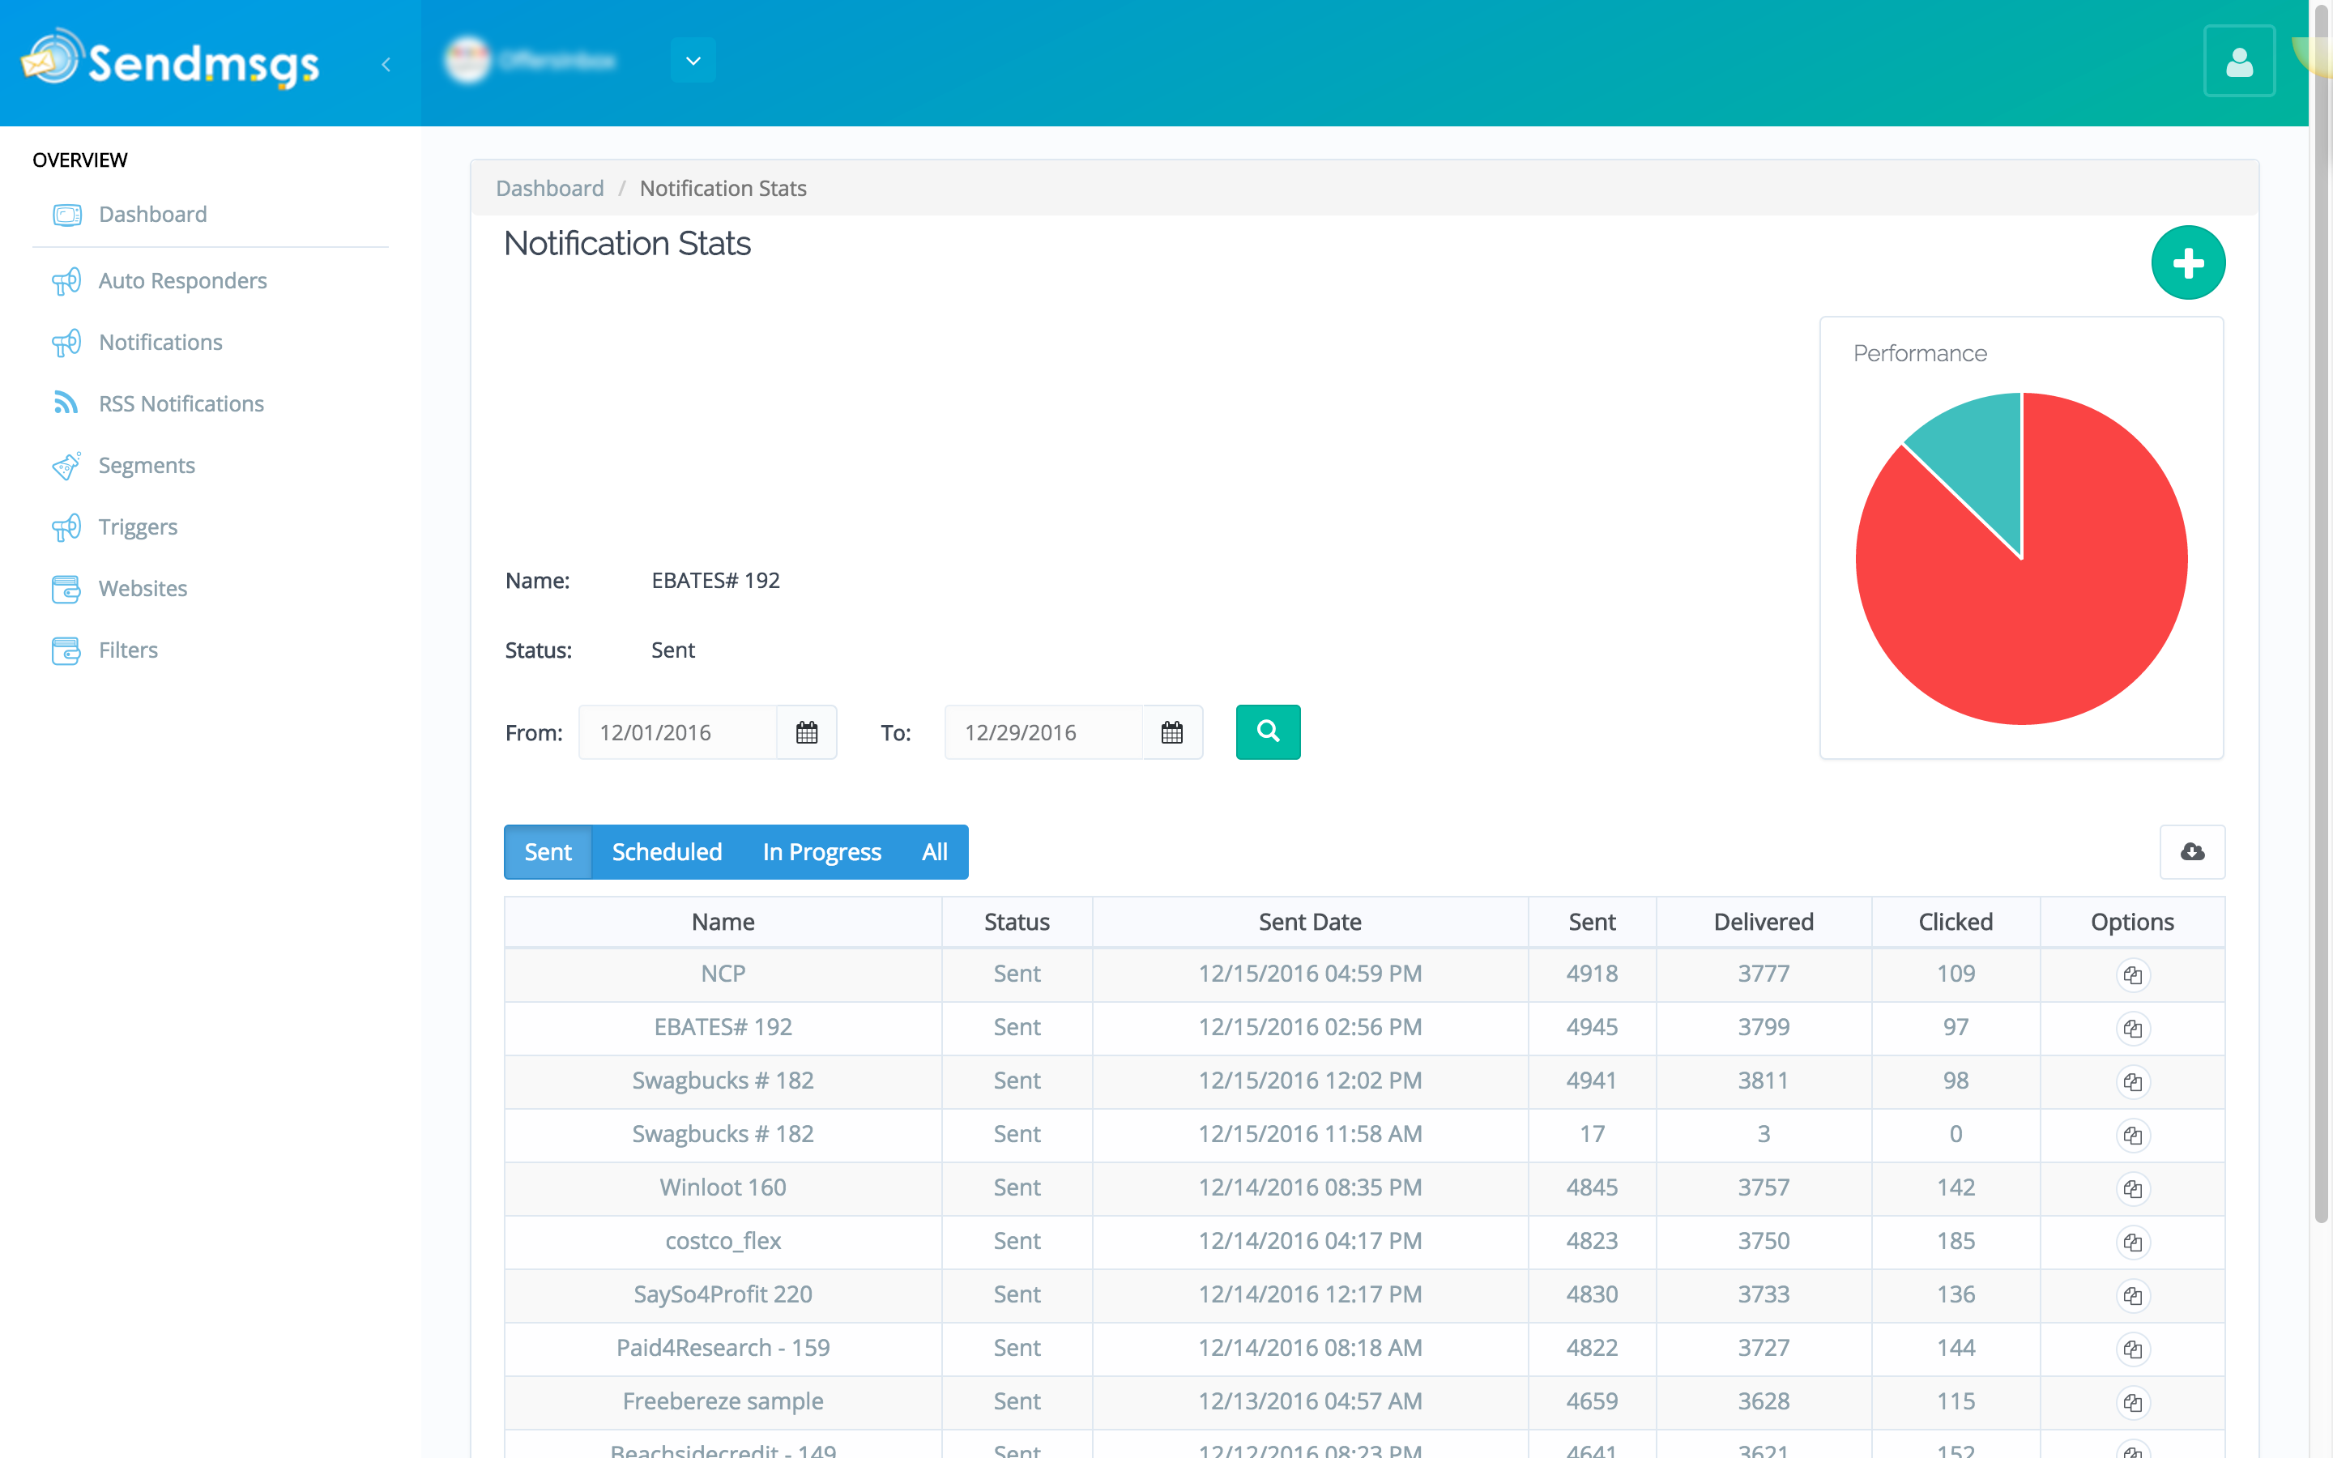Switch to the In Progress tab
Image resolution: width=2333 pixels, height=1458 pixels.
point(821,851)
